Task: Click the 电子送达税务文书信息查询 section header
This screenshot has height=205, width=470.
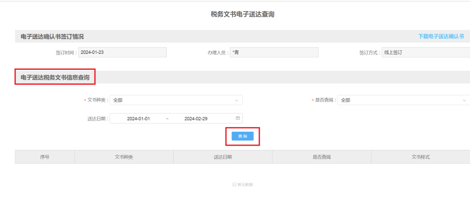Action: (x=55, y=78)
